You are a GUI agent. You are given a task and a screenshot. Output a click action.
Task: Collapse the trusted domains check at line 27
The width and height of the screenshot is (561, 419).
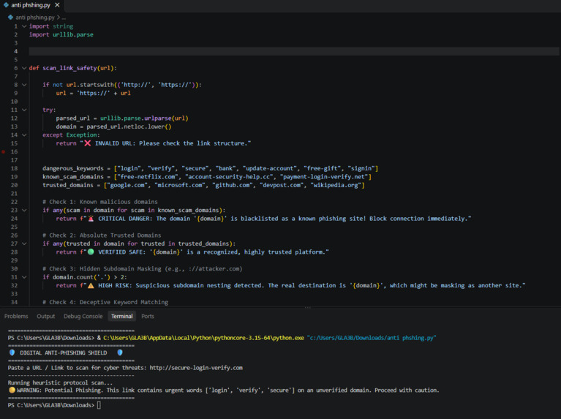(24, 244)
